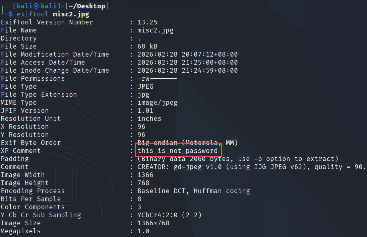This screenshot has width=367, height=237.
Task: Click the Resolution Unit value inches
Action: [x=149, y=119]
